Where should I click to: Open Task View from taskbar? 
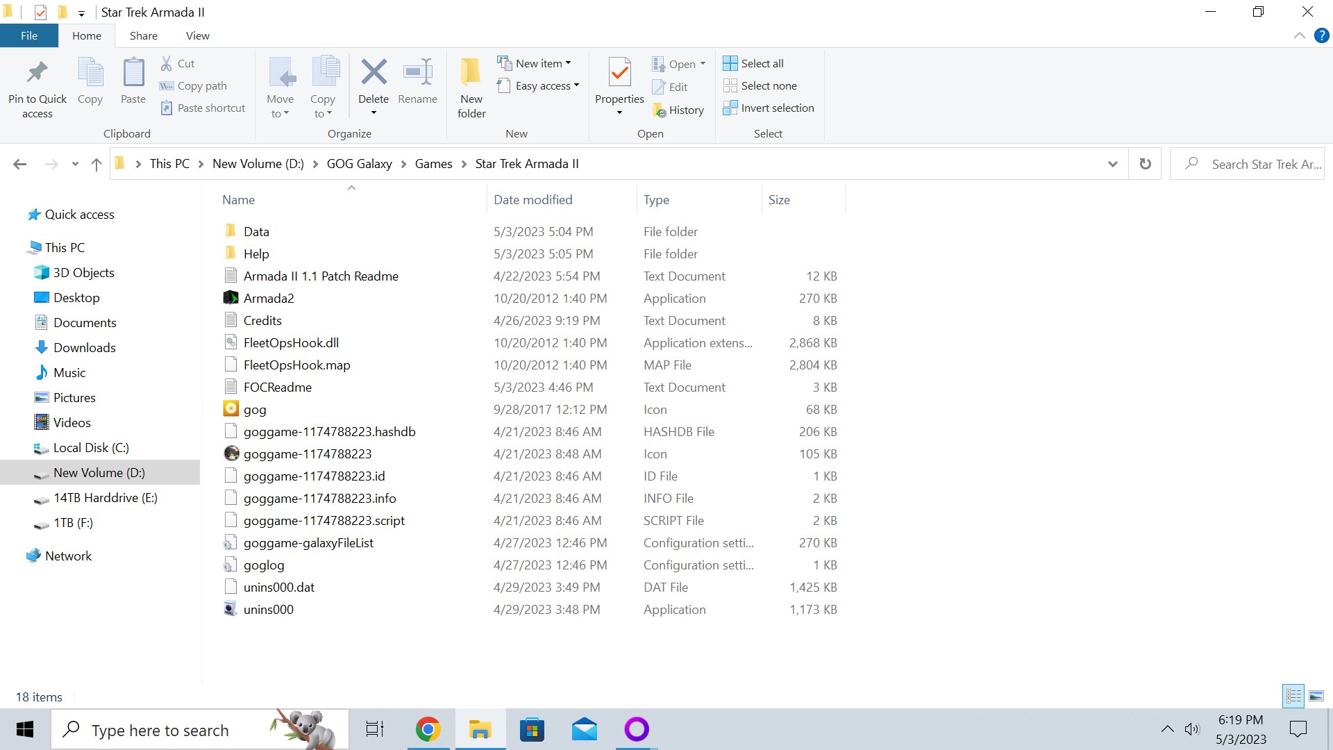click(x=375, y=729)
